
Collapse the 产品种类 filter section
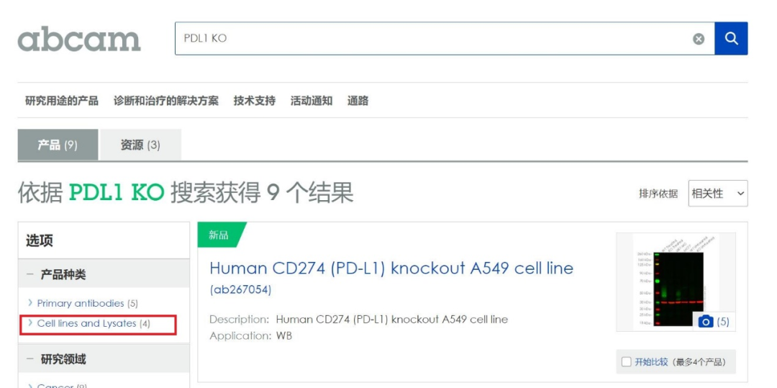(x=31, y=274)
